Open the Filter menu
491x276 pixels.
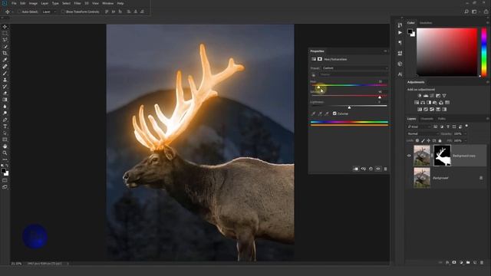(77, 3)
